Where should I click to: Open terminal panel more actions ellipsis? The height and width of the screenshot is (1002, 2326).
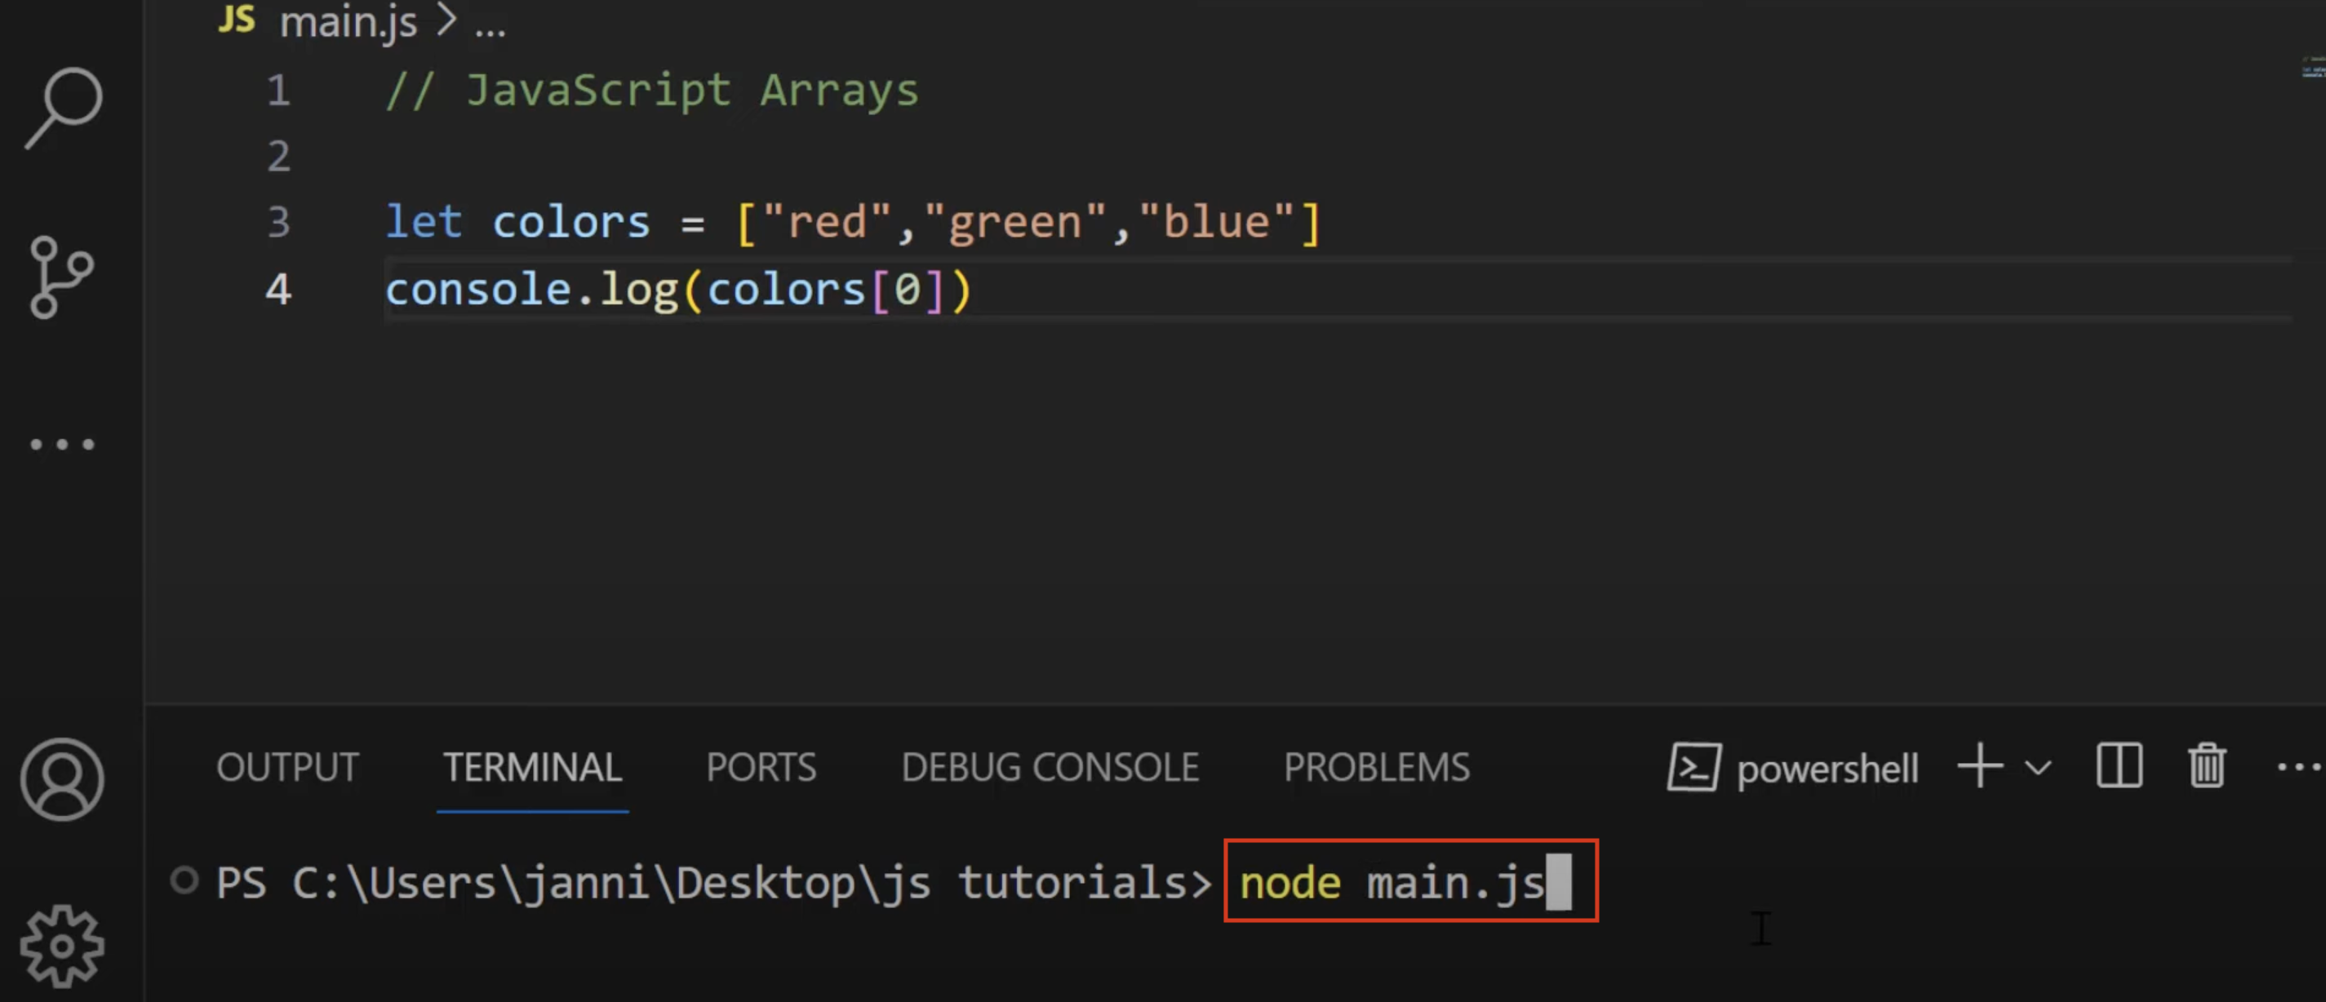click(x=2299, y=767)
